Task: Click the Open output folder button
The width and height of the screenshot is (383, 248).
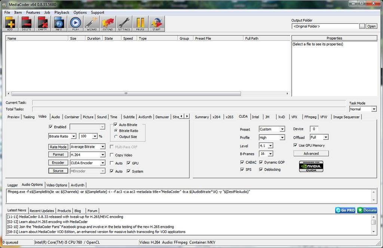Action: 371,26
